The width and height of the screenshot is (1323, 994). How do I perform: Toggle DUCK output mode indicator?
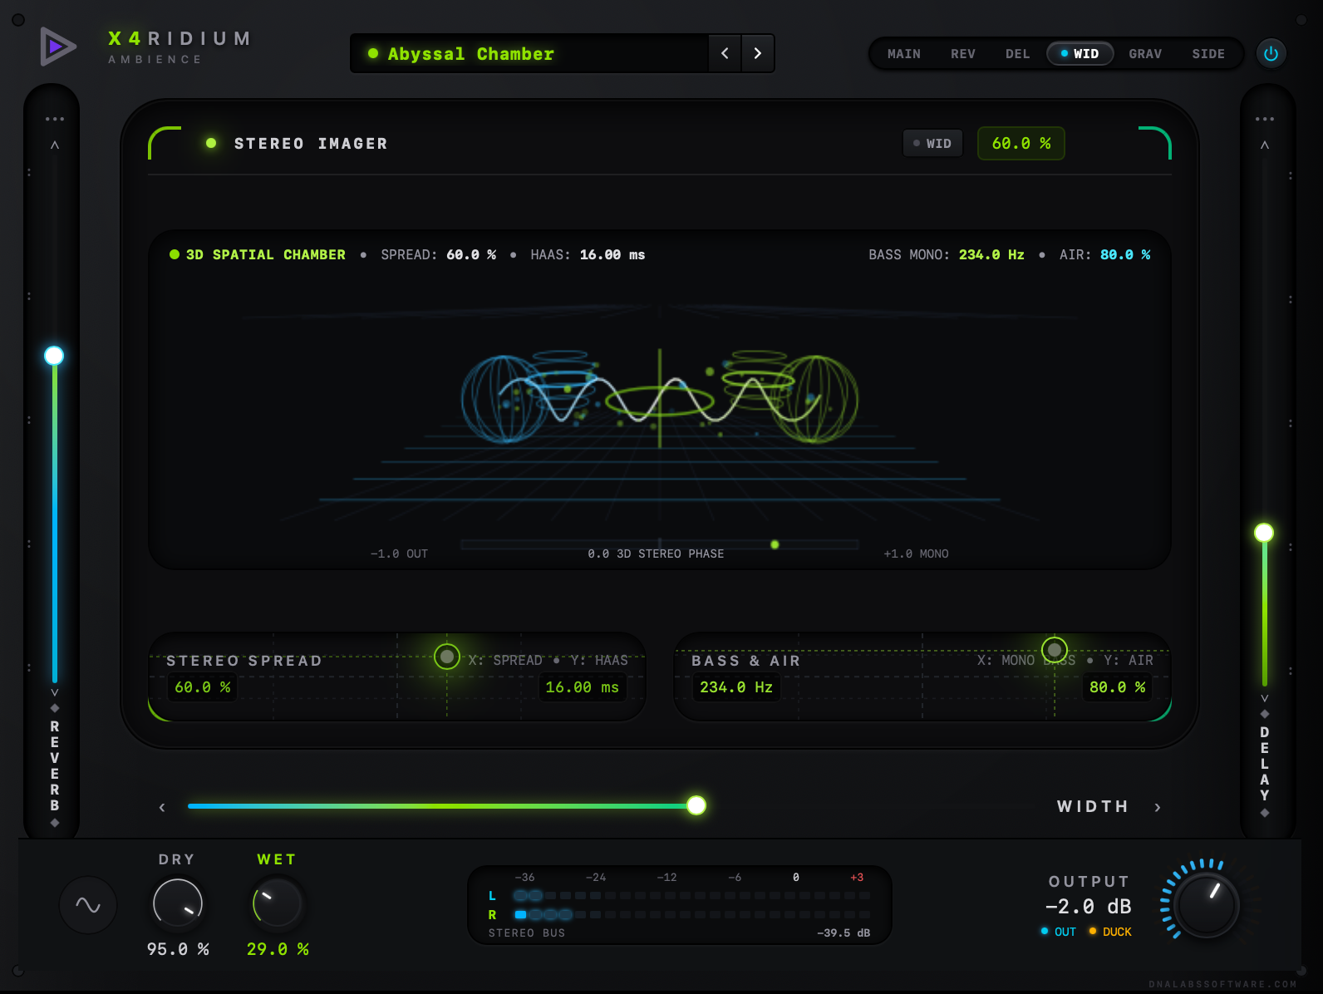[x=1110, y=932]
